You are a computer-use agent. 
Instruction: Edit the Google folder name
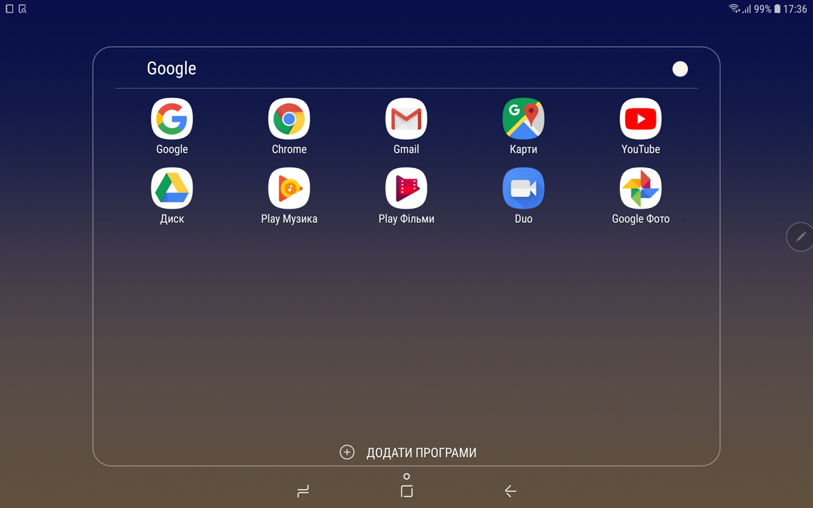(171, 68)
